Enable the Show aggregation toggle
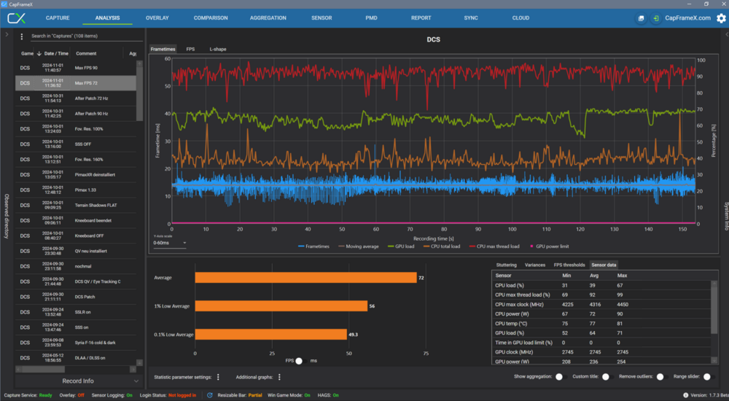Screen dimensions: 729x401 560,377
